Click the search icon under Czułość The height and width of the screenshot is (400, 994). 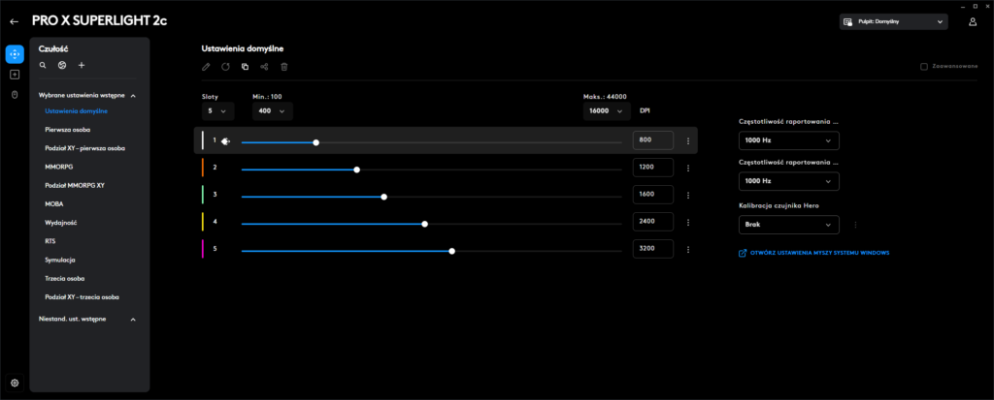click(x=43, y=66)
